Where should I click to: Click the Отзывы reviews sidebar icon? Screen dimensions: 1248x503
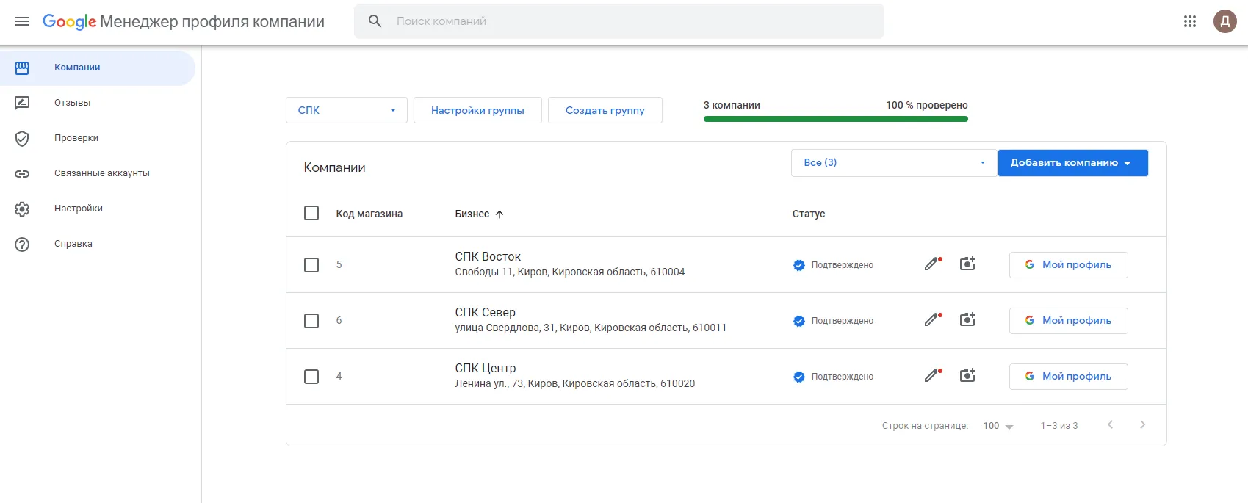(22, 103)
